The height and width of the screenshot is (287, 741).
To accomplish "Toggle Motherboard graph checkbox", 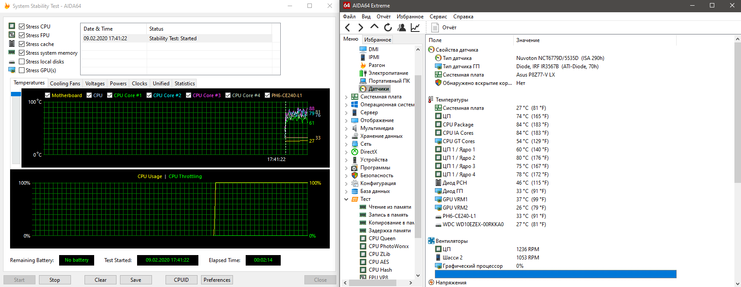I will (x=47, y=95).
